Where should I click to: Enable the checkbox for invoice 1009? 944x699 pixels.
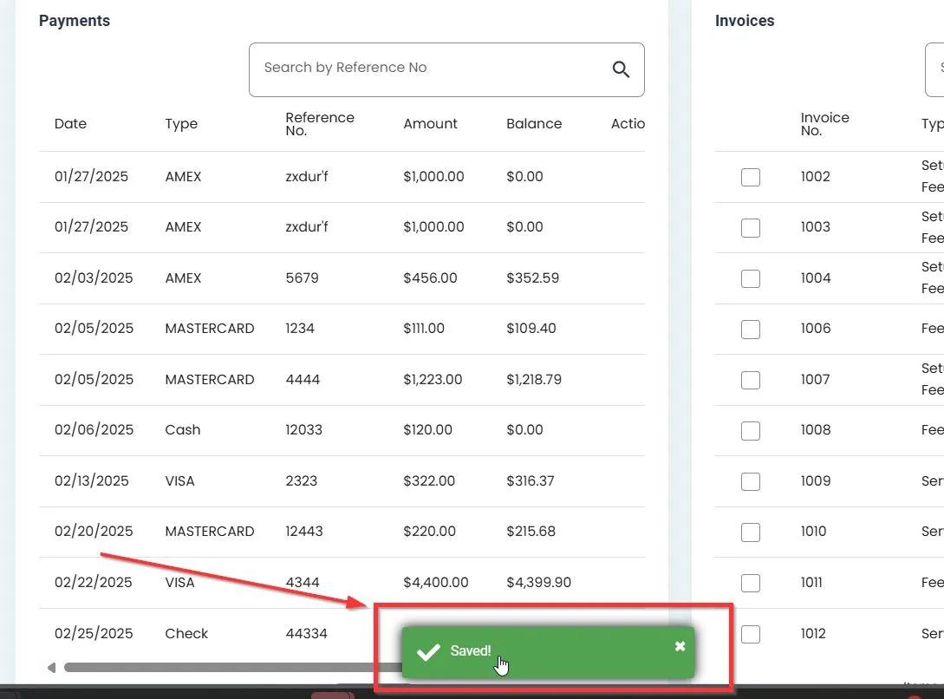751,481
